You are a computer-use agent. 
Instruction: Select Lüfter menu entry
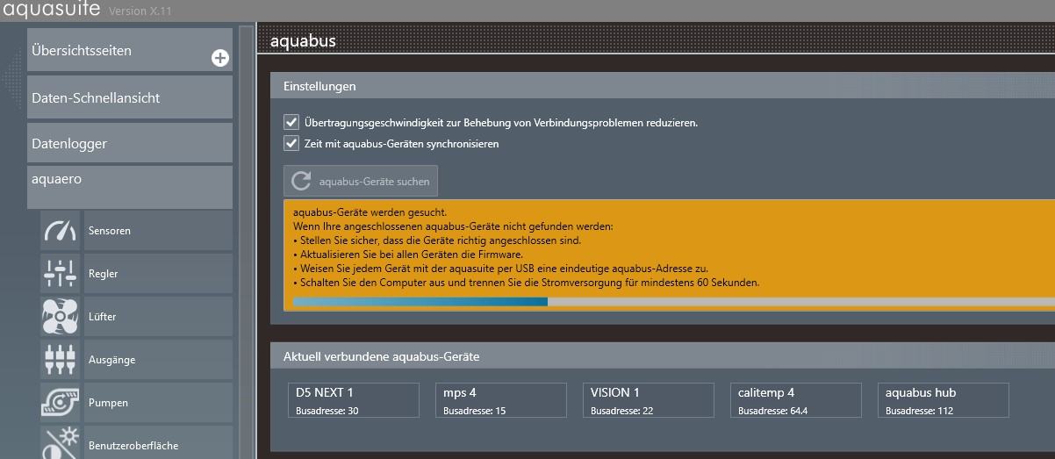158,317
